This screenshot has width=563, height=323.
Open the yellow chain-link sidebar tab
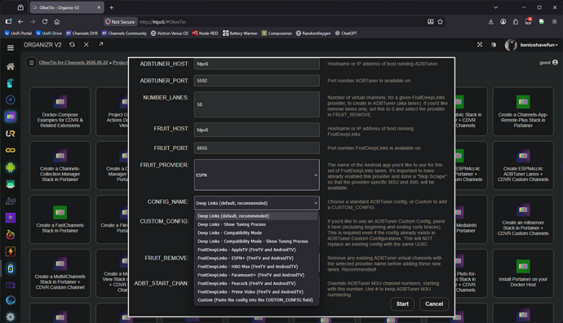click(x=11, y=150)
